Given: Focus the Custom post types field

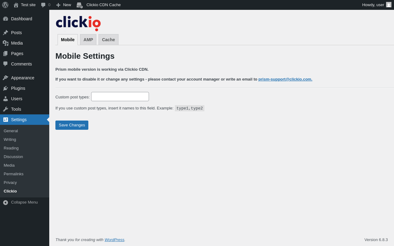Looking at the screenshot, I should pyautogui.click(x=120, y=97).
